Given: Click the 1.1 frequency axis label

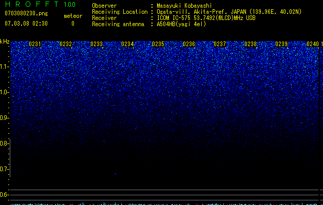Looking at the screenshot, I should (5, 67).
